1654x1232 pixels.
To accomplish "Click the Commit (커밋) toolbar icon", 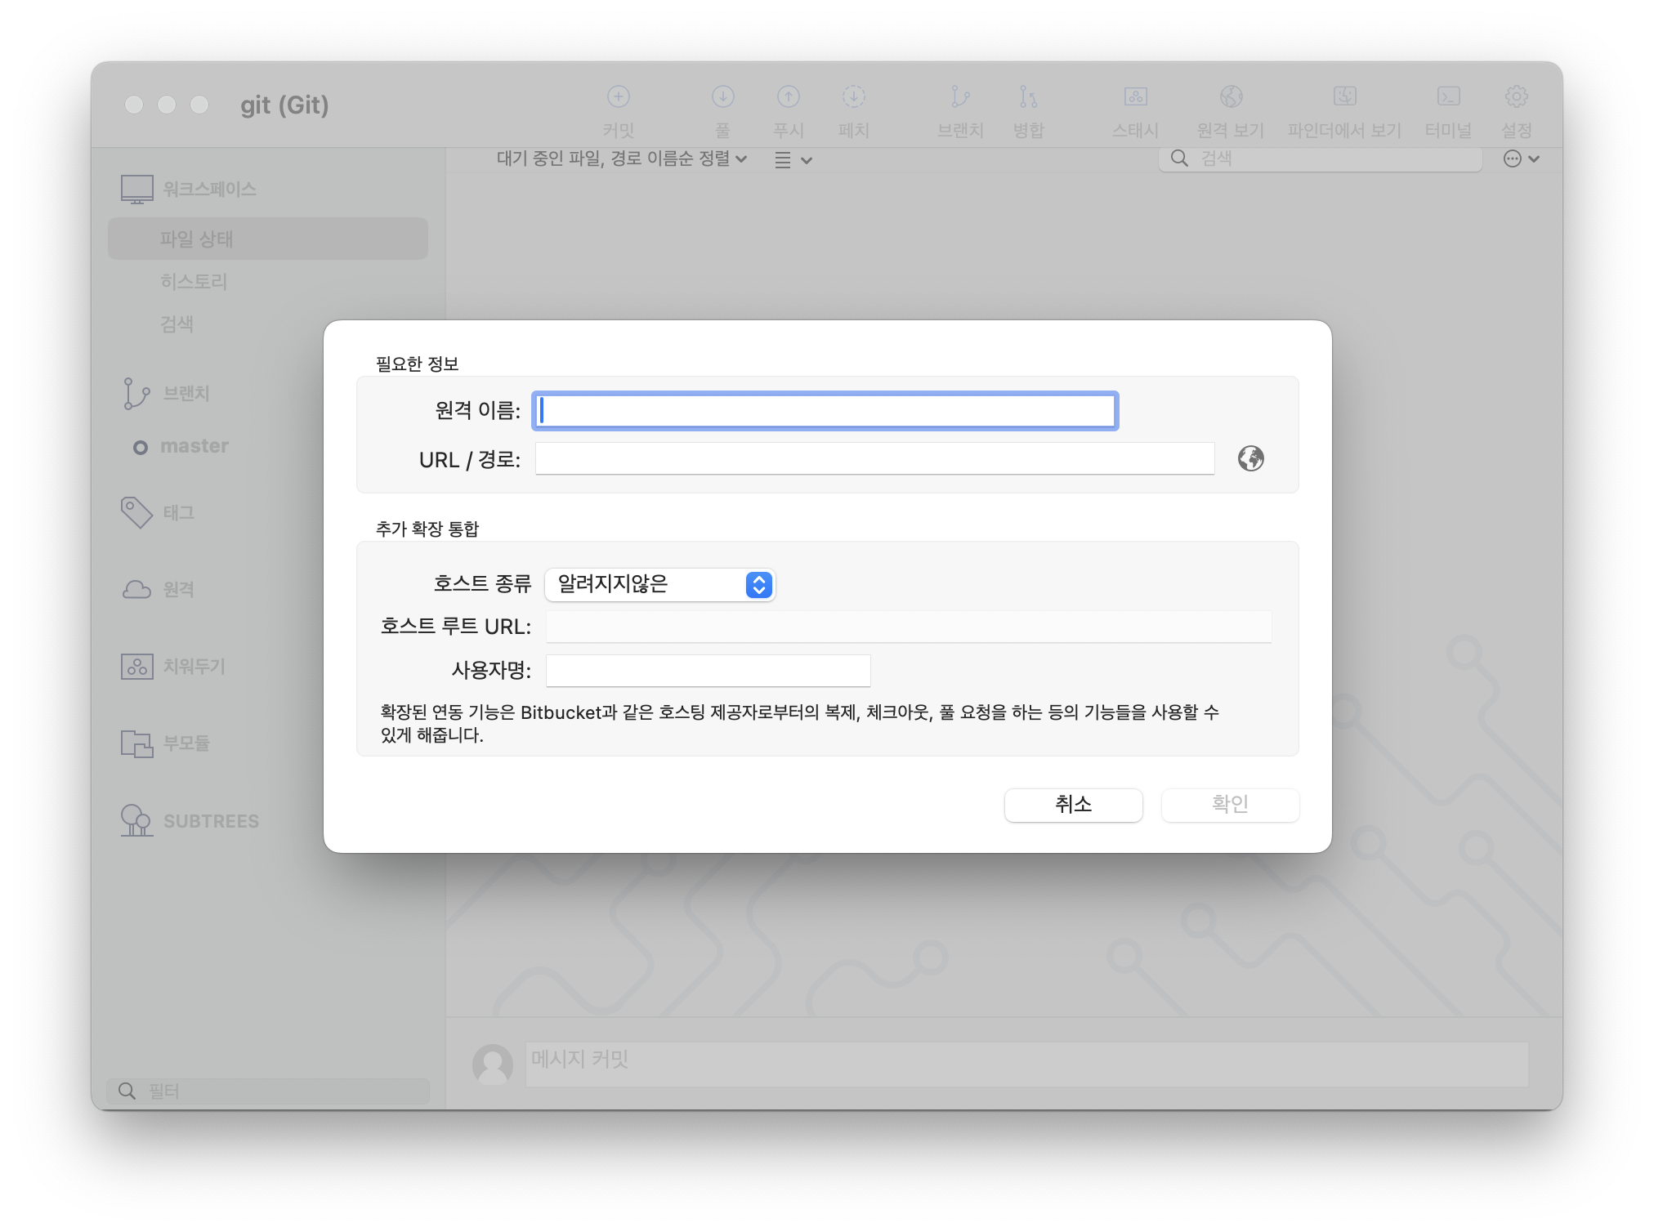I will [619, 97].
